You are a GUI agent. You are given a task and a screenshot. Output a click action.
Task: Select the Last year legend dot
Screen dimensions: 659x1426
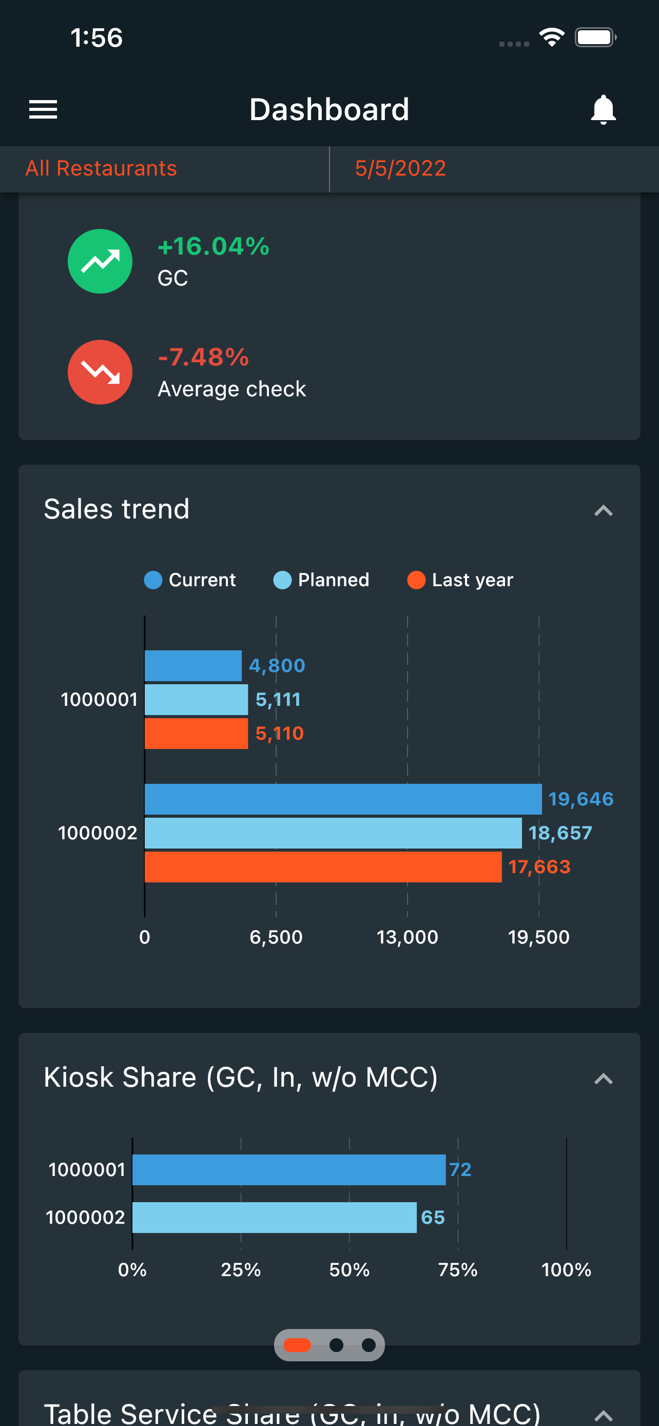click(x=416, y=580)
